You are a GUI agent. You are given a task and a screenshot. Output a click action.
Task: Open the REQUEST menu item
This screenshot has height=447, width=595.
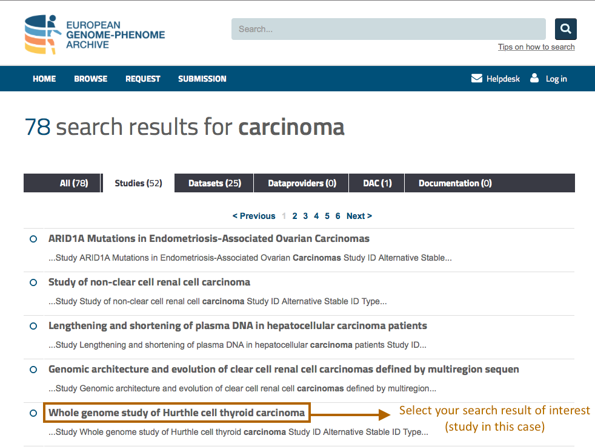click(x=142, y=79)
